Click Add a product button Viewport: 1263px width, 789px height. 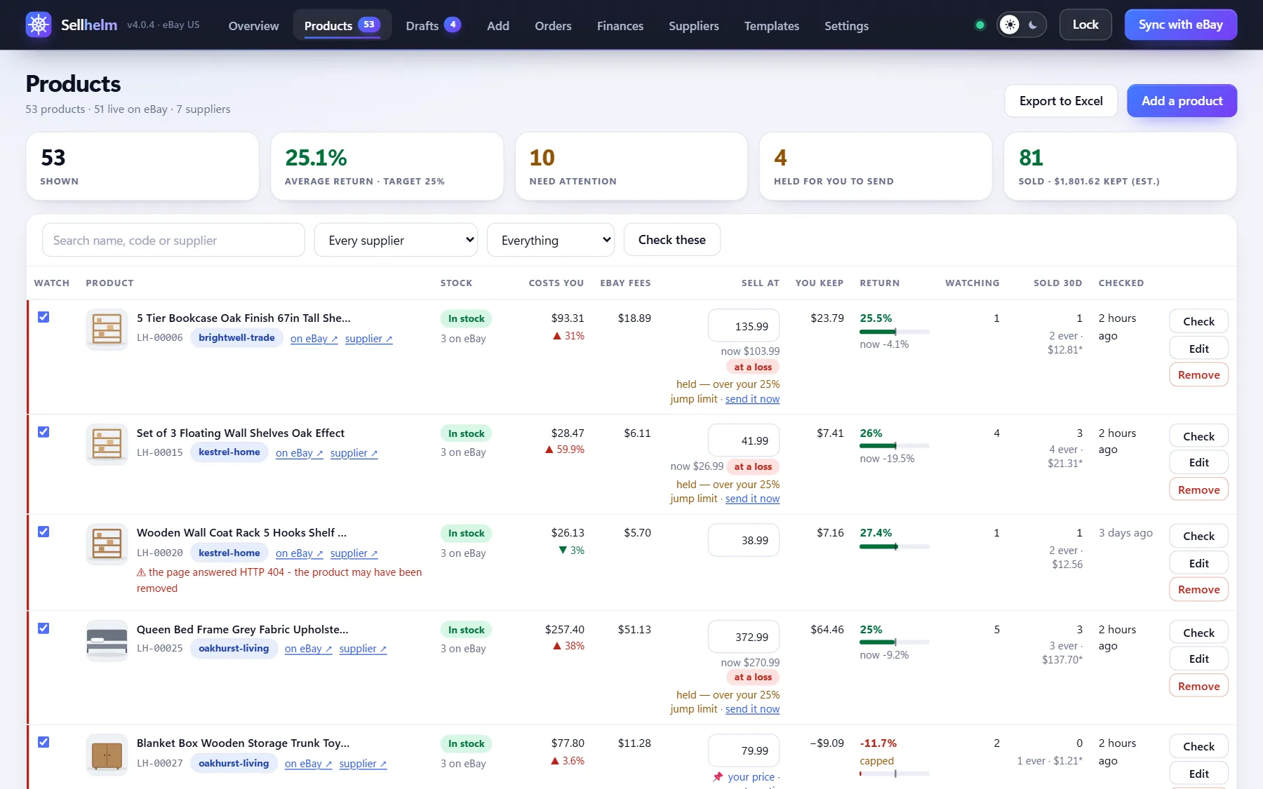(1182, 101)
